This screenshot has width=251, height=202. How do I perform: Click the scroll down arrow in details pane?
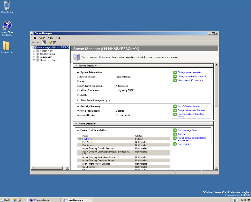(x=217, y=168)
